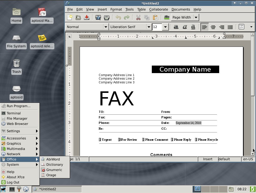
Task: Open the Trash desktop icon
Action: (x=17, y=67)
